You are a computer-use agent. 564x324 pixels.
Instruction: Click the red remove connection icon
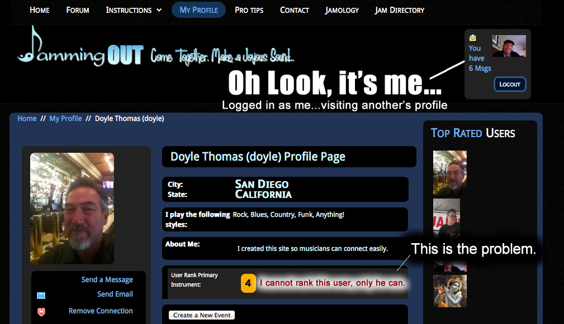pyautogui.click(x=41, y=312)
